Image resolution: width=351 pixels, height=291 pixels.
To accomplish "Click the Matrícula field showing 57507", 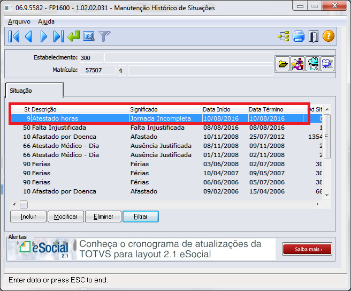I will tap(98, 70).
